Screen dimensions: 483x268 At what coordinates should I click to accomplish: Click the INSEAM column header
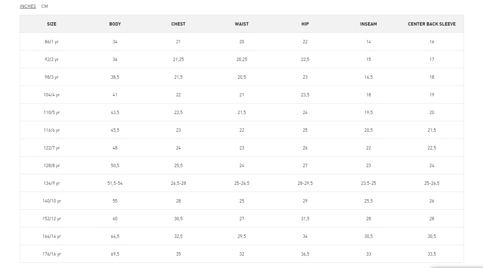369,24
